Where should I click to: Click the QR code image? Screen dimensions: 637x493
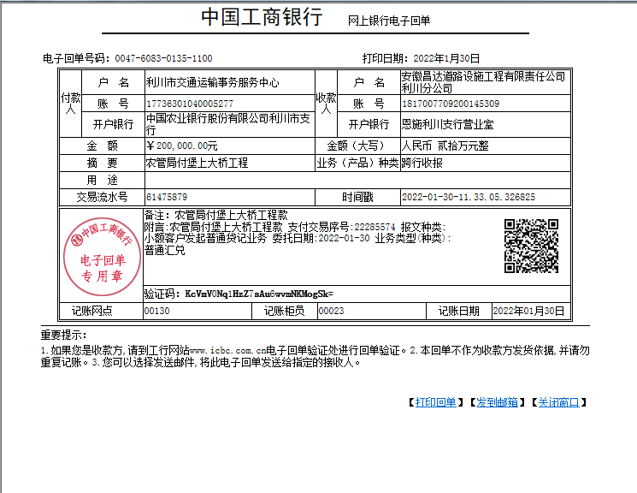(x=531, y=246)
